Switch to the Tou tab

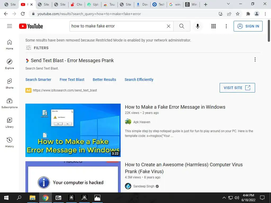coord(109,4)
